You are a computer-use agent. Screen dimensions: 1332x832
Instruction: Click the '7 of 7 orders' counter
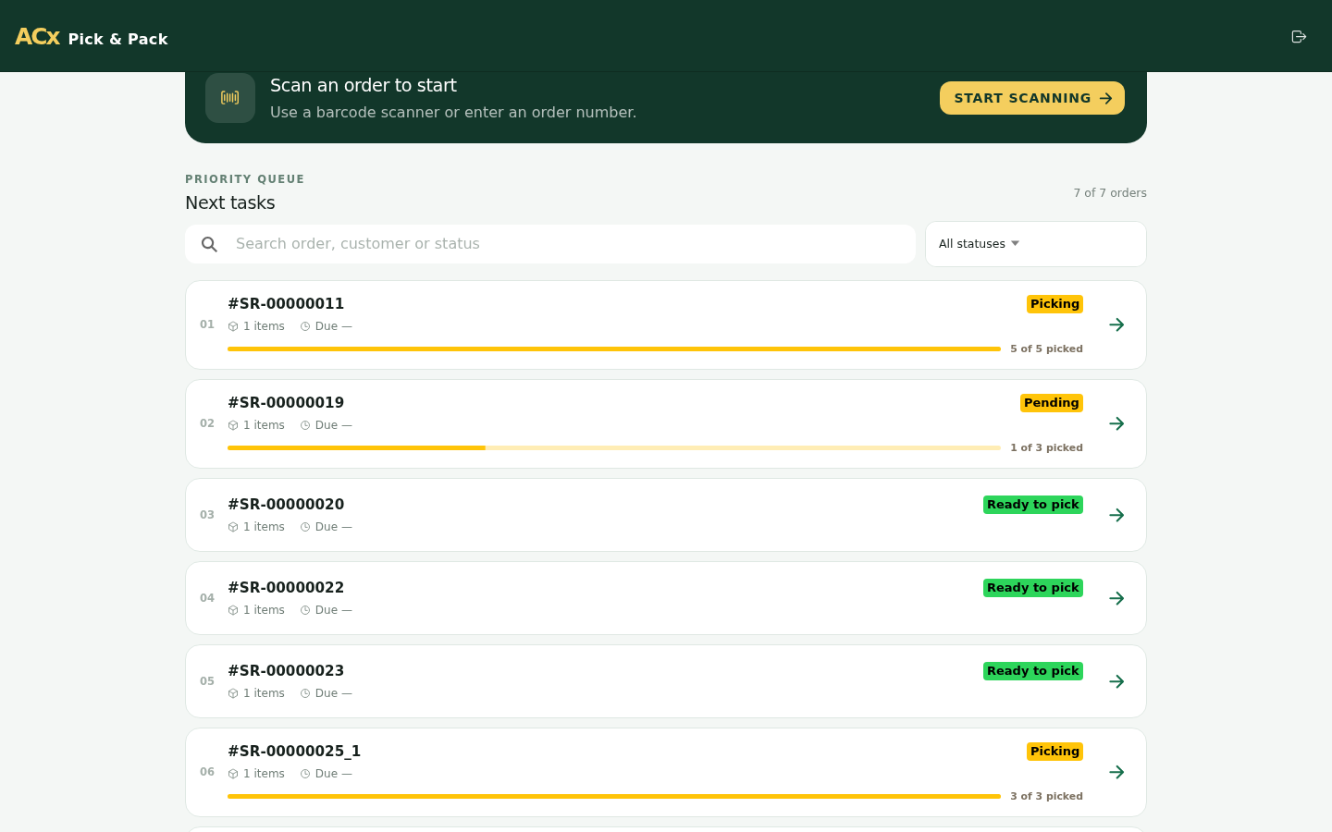tap(1110, 193)
